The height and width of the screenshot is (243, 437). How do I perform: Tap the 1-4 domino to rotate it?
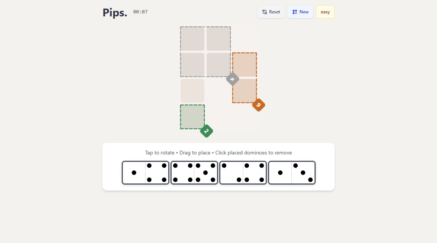pos(146,172)
